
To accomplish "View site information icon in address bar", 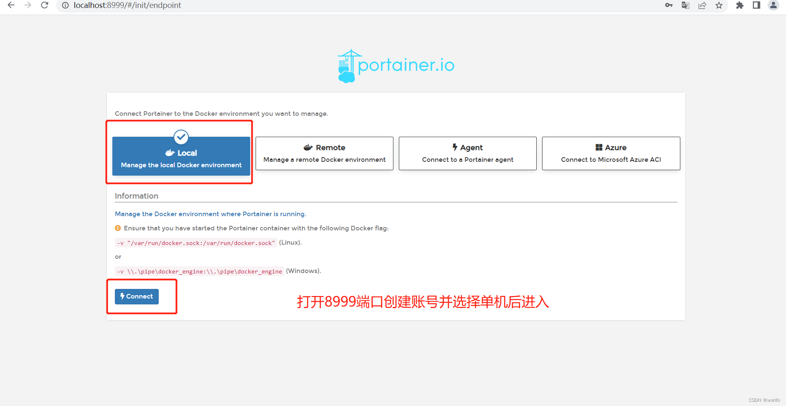I will (x=66, y=5).
